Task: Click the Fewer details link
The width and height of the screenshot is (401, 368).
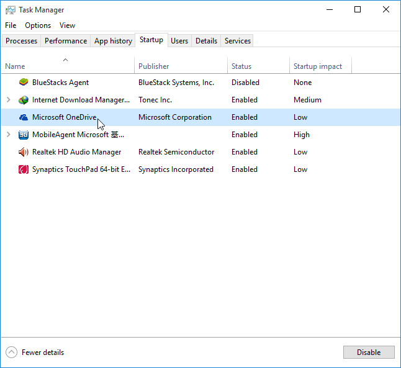Action: click(43, 352)
